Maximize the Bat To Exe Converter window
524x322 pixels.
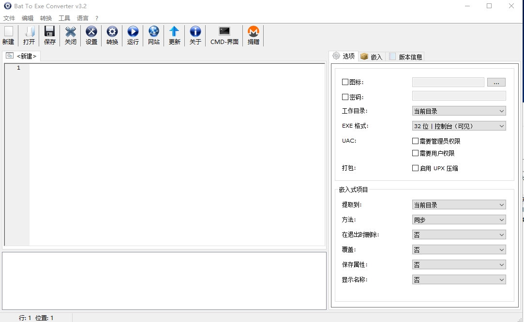click(489, 6)
